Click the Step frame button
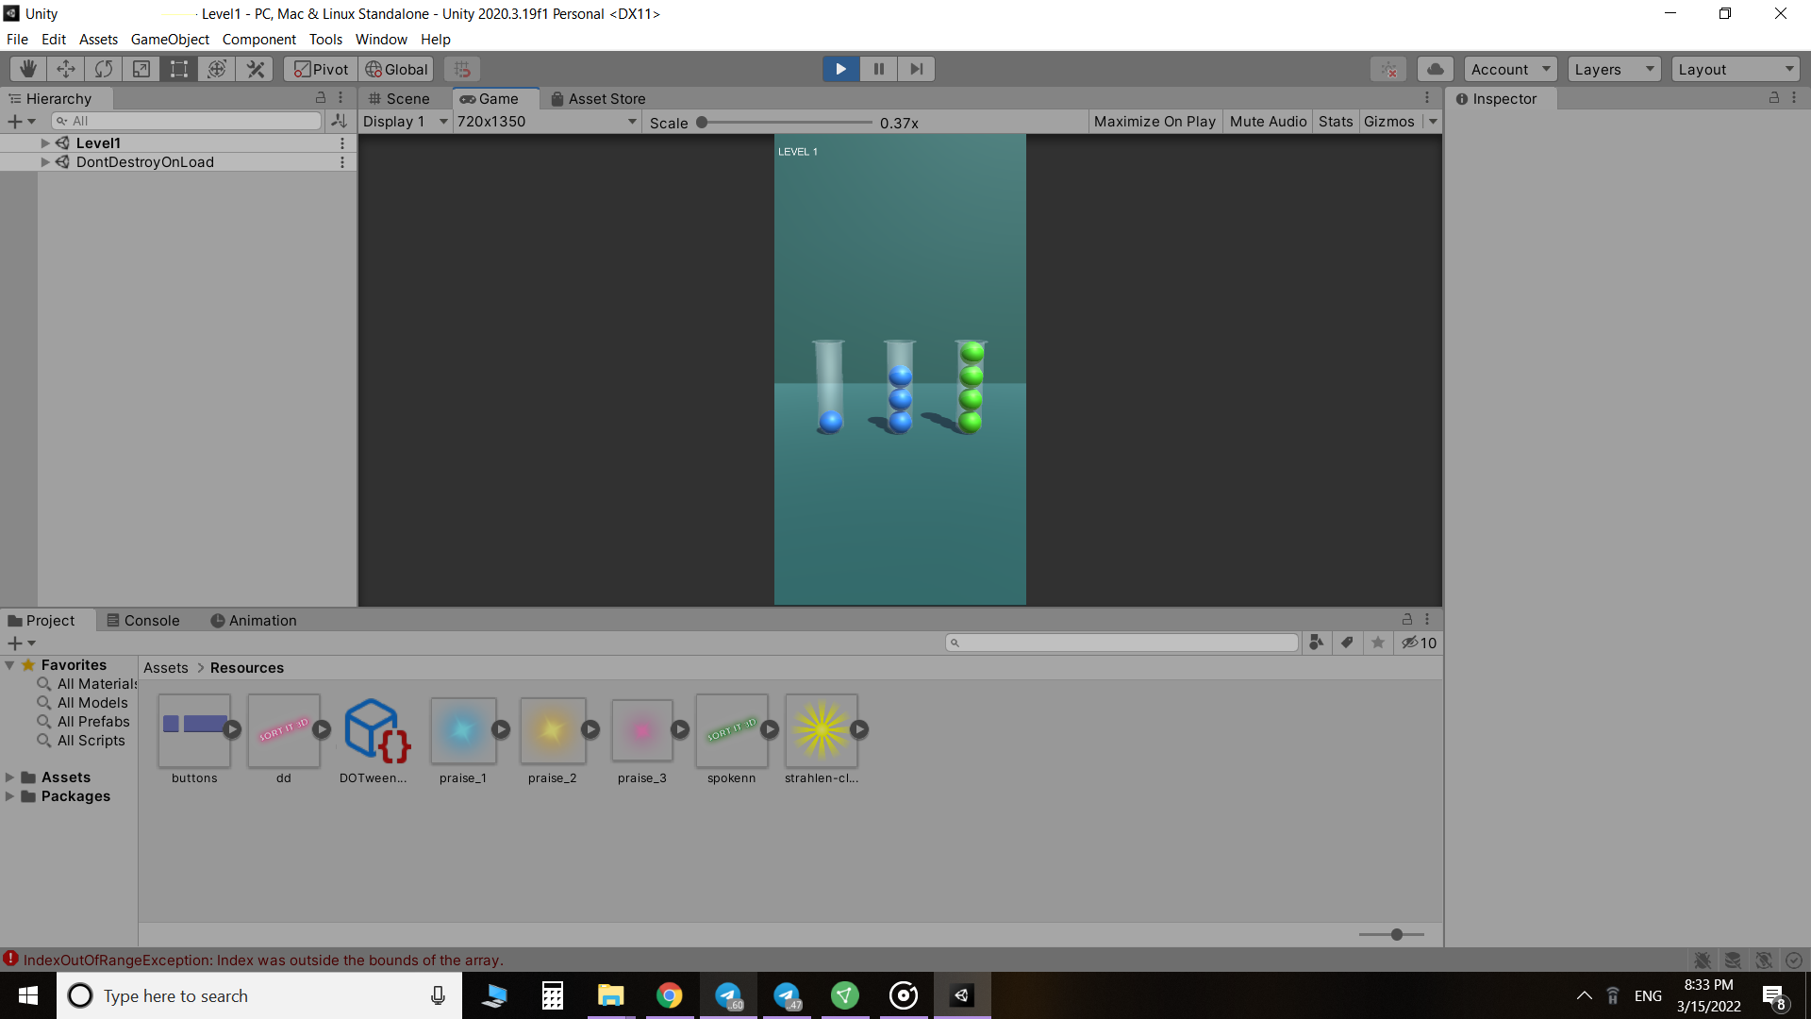The image size is (1811, 1019). (x=916, y=69)
